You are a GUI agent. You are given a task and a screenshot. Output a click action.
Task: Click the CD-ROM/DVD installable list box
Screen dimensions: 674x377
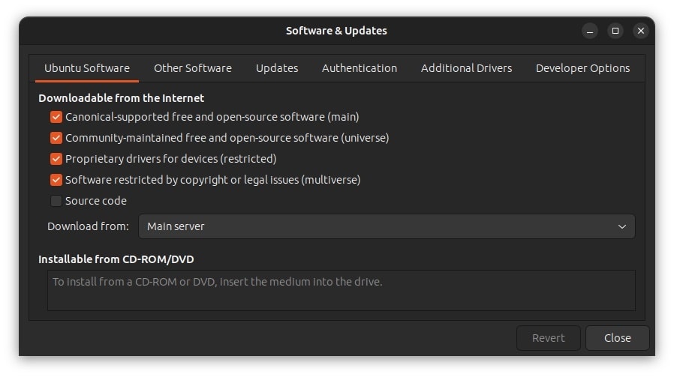[x=341, y=290]
